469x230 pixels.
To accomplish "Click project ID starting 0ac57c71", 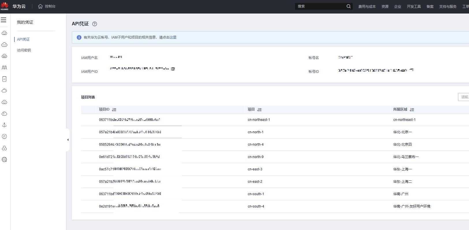I will coord(130,169).
